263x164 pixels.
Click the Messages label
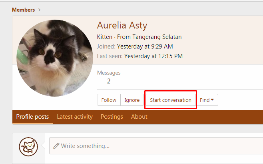(109, 73)
